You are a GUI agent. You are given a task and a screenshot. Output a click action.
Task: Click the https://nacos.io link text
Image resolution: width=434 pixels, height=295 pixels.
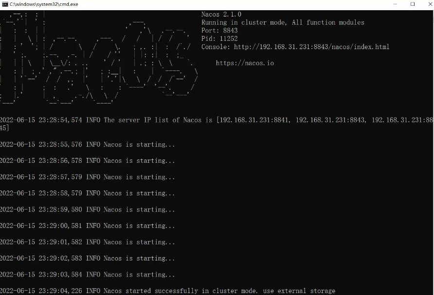pyautogui.click(x=245, y=63)
